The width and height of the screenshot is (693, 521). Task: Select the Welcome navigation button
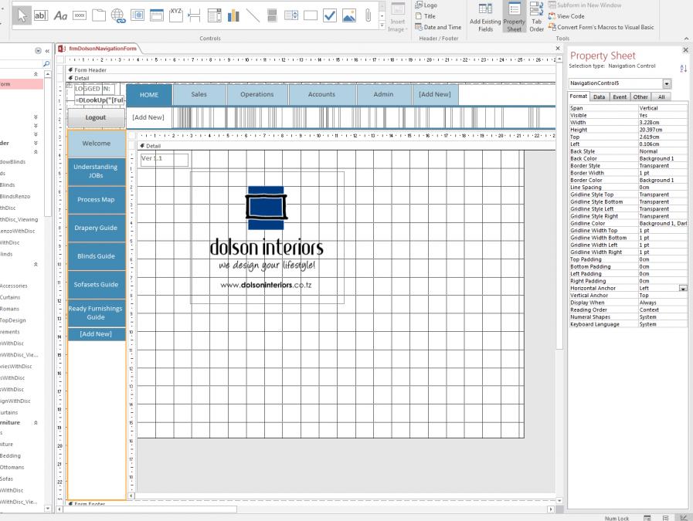tap(97, 144)
